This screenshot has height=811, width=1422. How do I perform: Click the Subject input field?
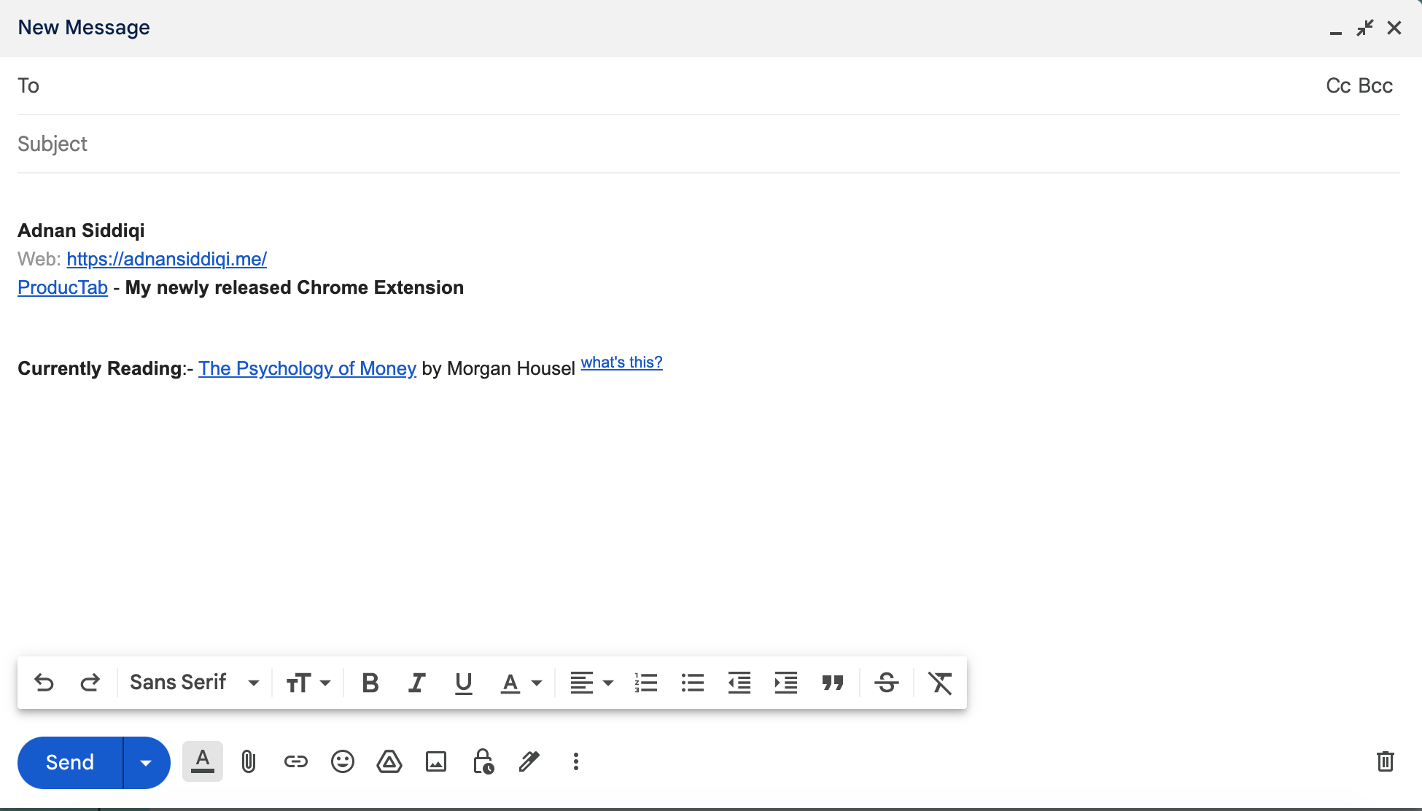point(707,144)
